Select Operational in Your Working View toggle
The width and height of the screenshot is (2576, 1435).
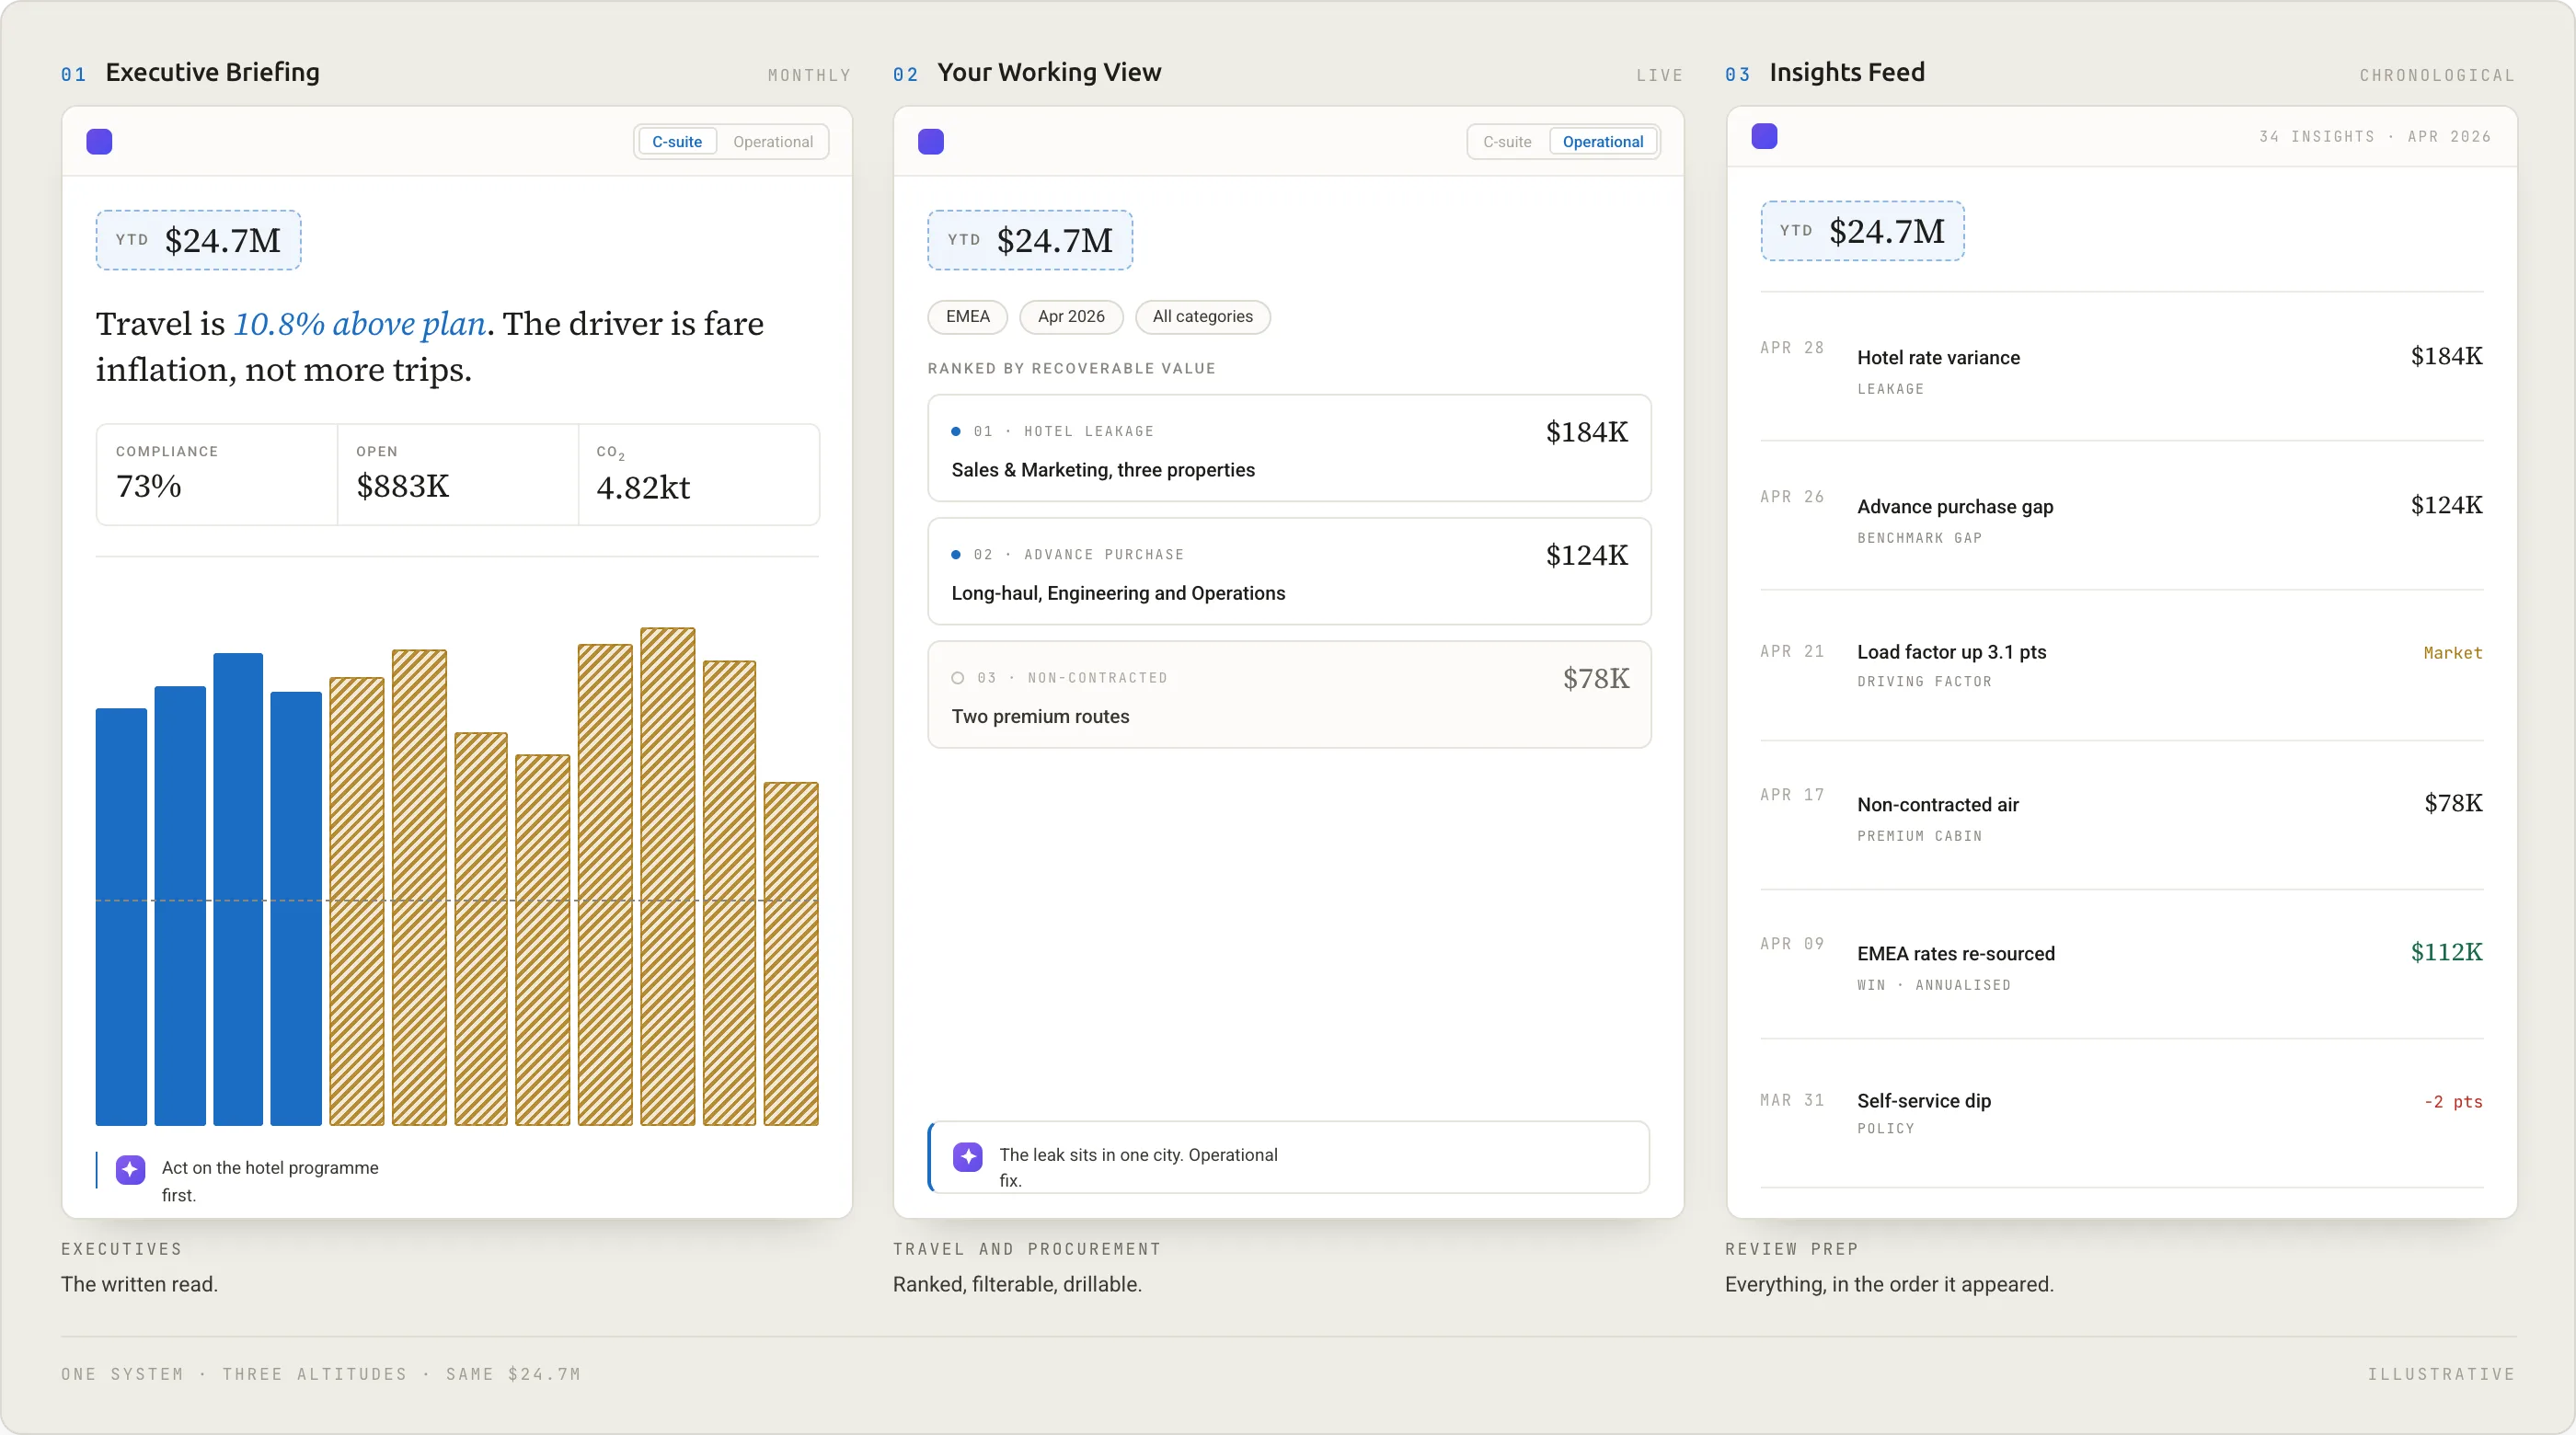(1603, 142)
